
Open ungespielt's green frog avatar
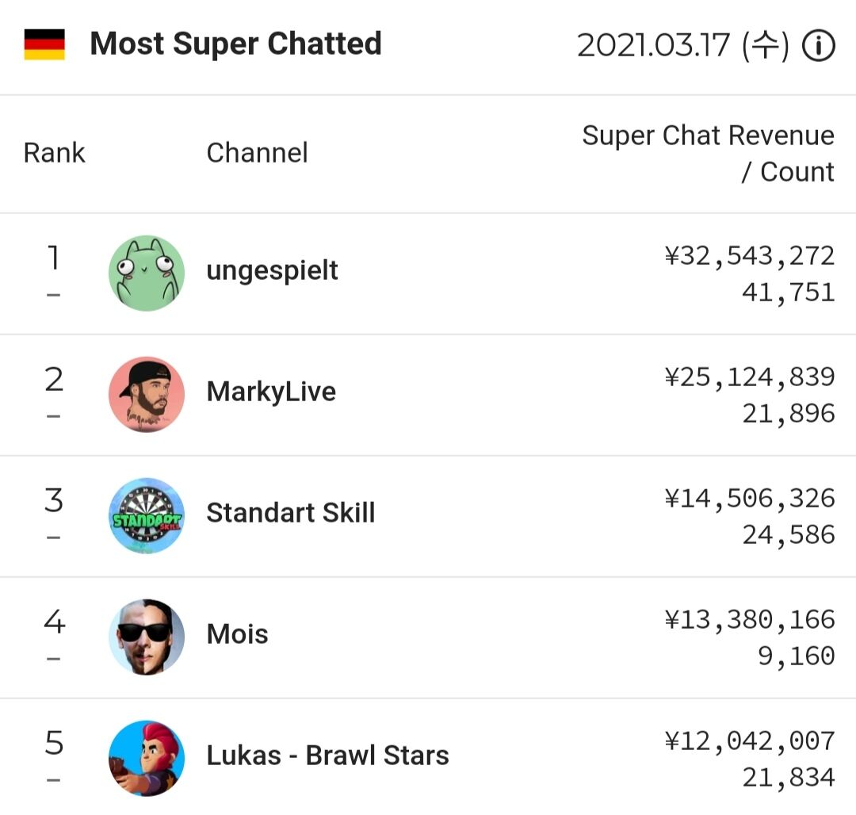pyautogui.click(x=147, y=273)
